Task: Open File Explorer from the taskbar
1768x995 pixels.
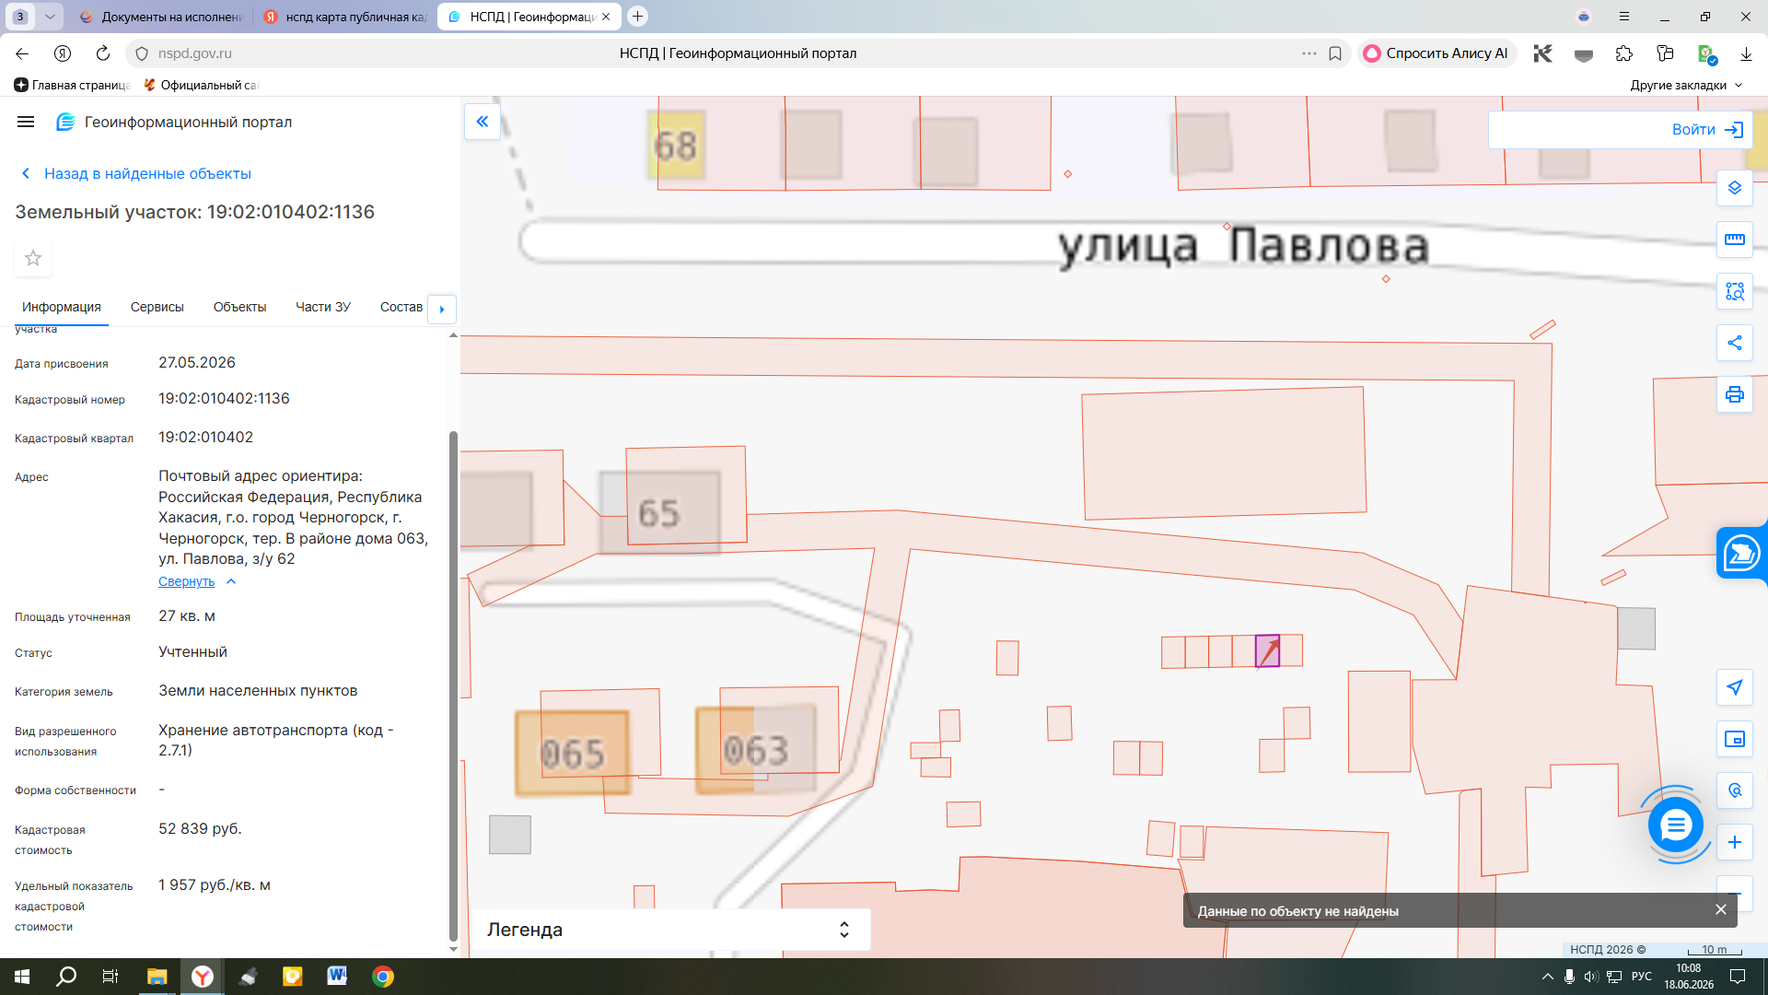Action: point(157,977)
